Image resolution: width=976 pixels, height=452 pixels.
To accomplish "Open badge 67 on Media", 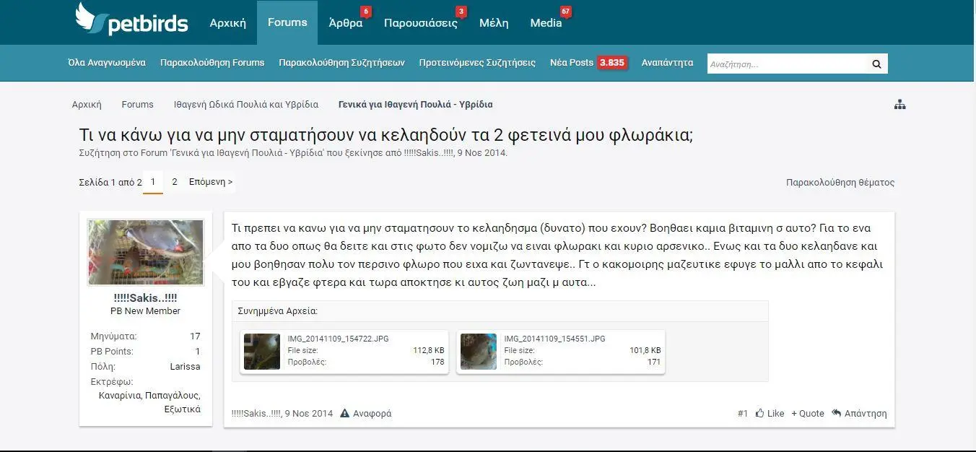I will pyautogui.click(x=565, y=12).
